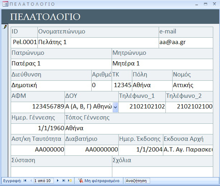
Task: Jump to last record button
Action: tap(63, 181)
